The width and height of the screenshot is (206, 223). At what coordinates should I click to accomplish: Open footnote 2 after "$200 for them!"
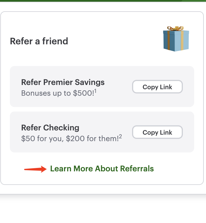coord(120,136)
